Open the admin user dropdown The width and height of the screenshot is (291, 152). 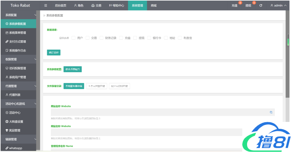pos(278,5)
